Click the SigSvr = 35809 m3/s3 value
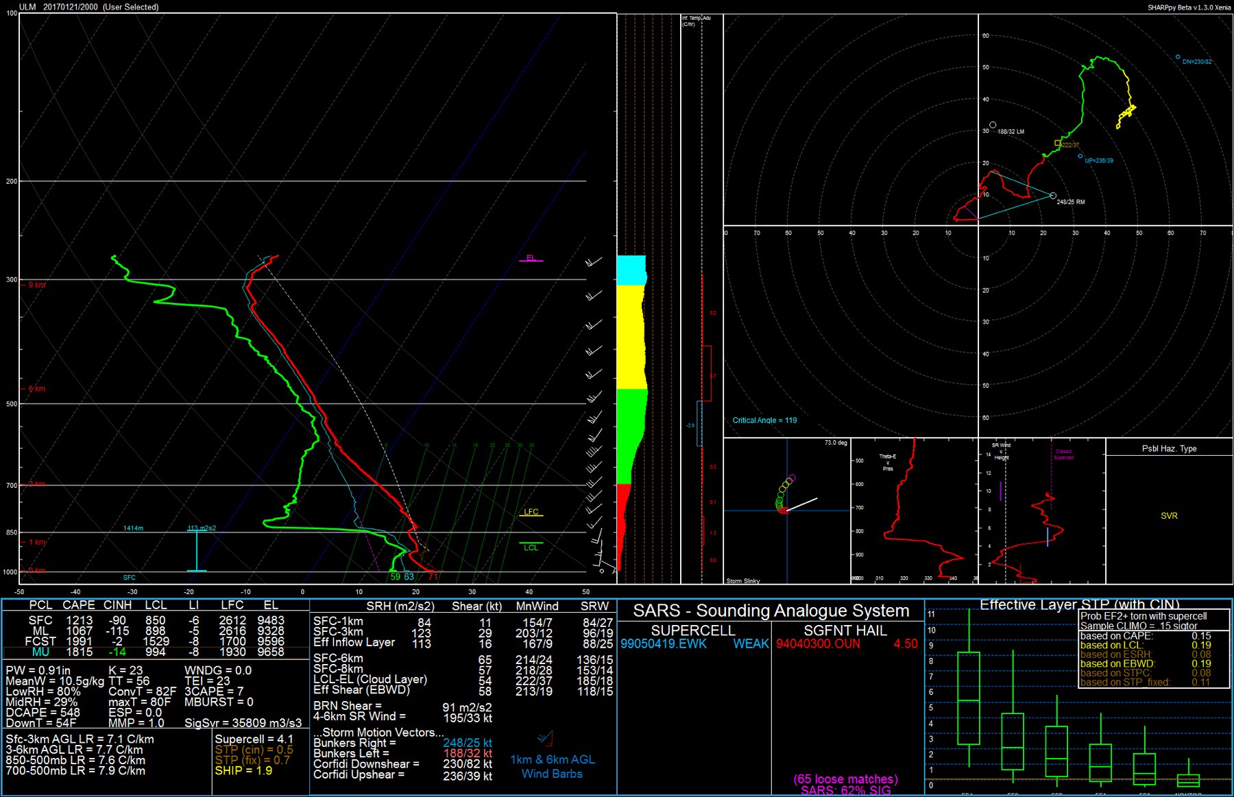The height and width of the screenshot is (797, 1234). pyautogui.click(x=243, y=723)
